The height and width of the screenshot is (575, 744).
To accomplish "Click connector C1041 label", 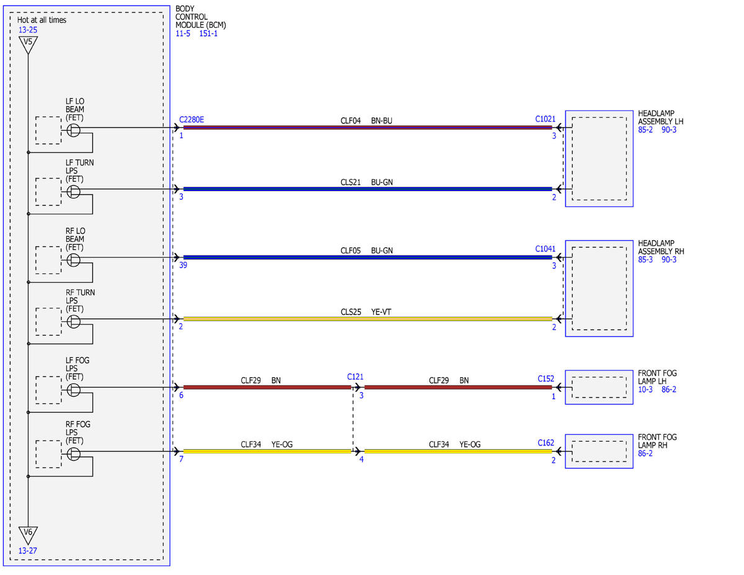I will [x=546, y=249].
